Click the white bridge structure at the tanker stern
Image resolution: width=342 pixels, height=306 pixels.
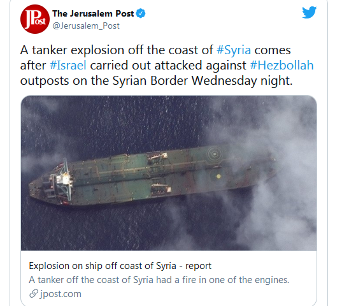64,180
